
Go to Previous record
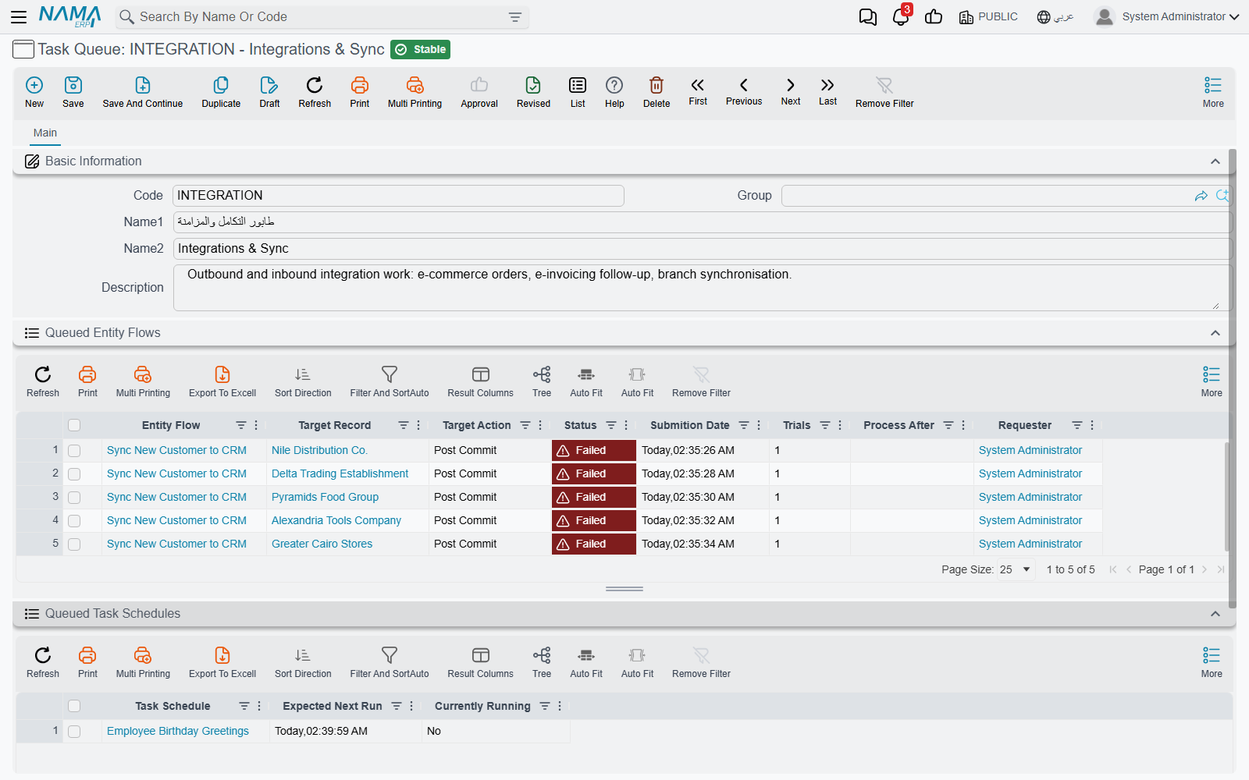744,84
